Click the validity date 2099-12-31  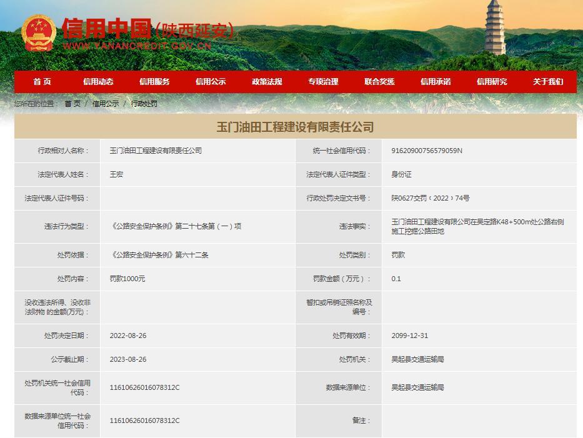click(x=410, y=336)
